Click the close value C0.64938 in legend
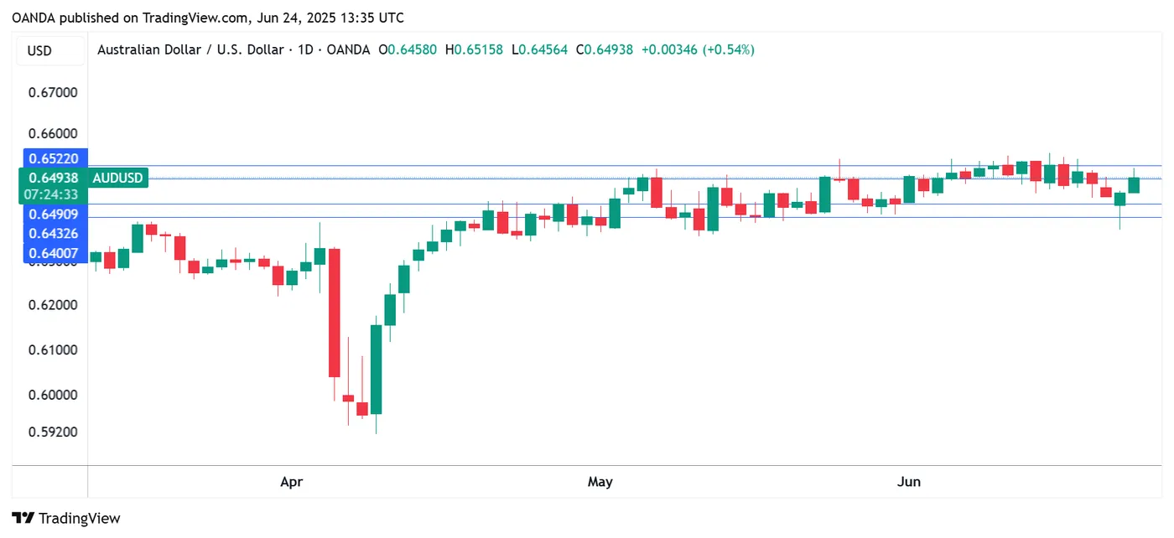This screenshot has width=1174, height=538. [x=604, y=50]
